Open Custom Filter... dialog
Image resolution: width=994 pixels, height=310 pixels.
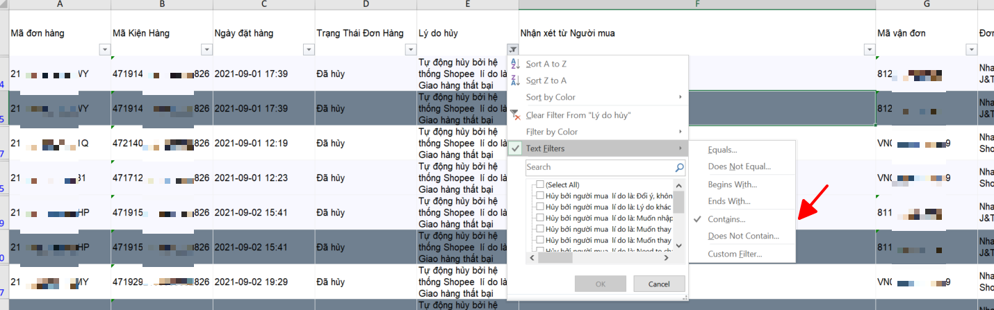[735, 254]
